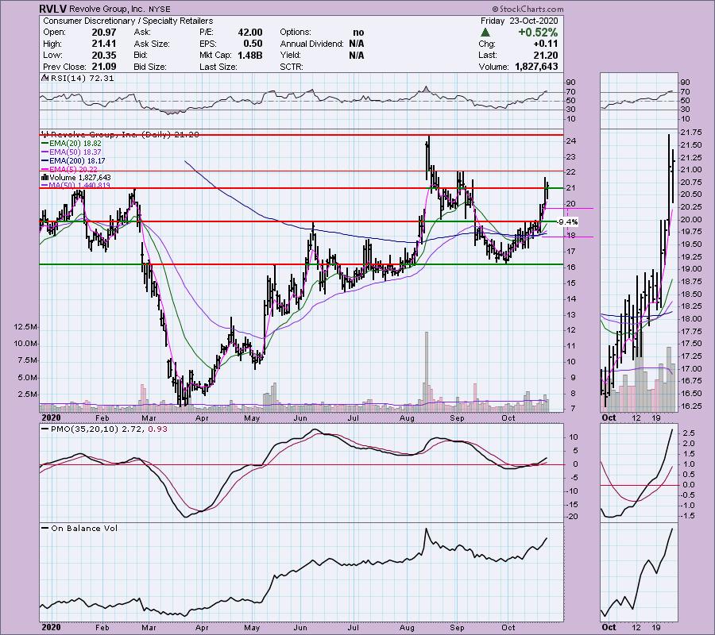Click the EMA(5) 20.22 legend entry
Screen dimensions: 715x635
[x=73, y=169]
